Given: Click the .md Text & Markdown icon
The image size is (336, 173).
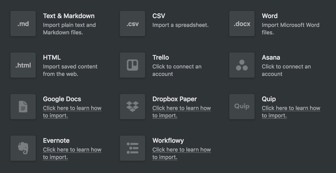Looking at the screenshot, I should click(23, 24).
